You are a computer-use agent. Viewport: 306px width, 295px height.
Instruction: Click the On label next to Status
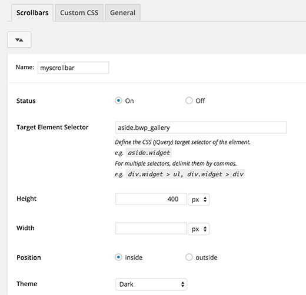[x=129, y=100]
